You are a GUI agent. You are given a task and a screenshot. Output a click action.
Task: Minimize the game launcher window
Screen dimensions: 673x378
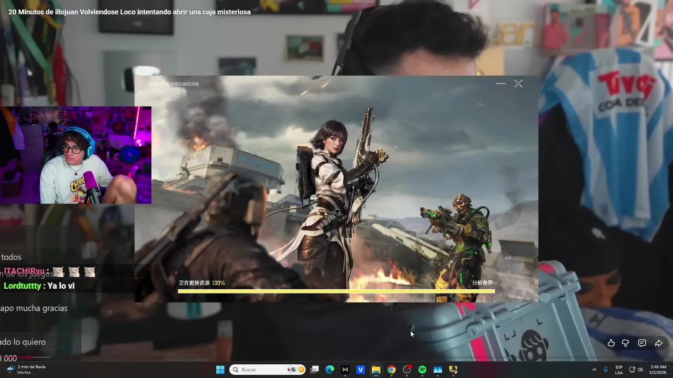click(501, 83)
